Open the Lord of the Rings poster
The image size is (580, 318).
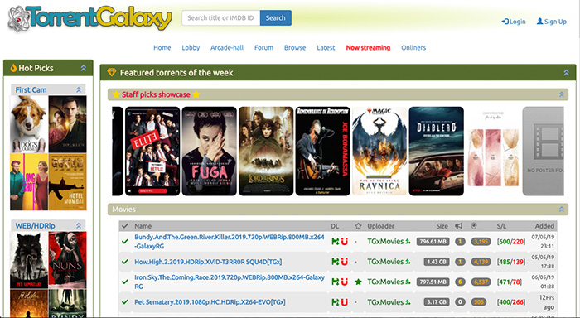point(266,152)
